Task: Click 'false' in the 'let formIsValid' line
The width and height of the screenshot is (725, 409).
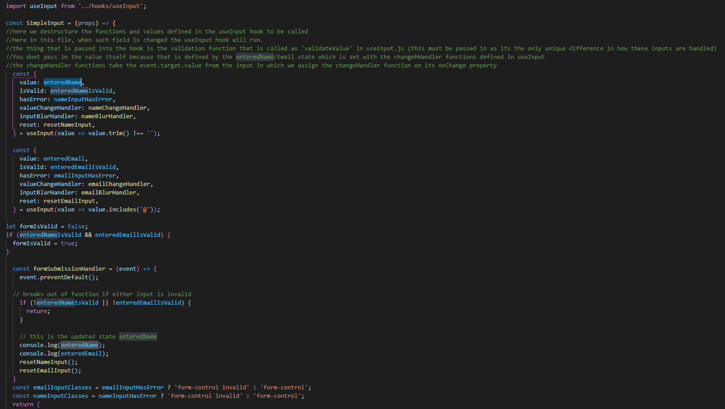Action: (x=76, y=227)
